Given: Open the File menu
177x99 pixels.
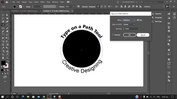Looking at the screenshot, I should [14, 2].
